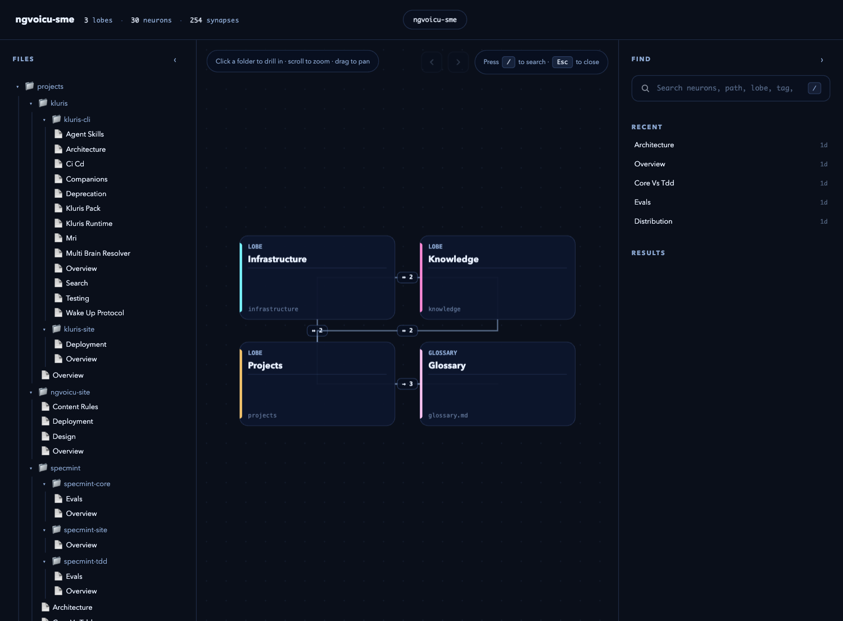This screenshot has width=843, height=621.
Task: Open the Projects lobe card
Action: (x=318, y=384)
